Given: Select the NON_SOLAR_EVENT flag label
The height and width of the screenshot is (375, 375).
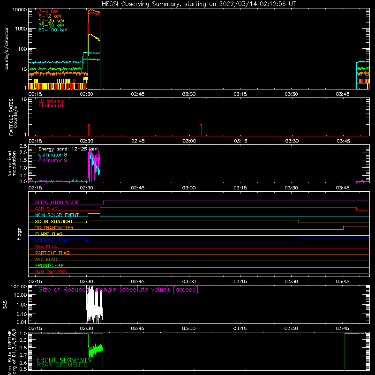Looking at the screenshot, I should click(57, 215).
